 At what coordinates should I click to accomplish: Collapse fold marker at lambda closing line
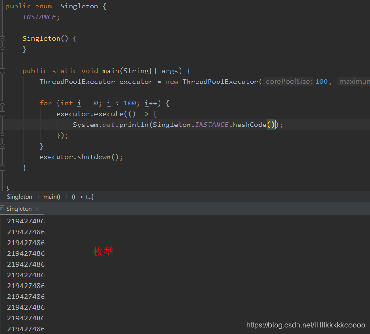(x=3, y=136)
